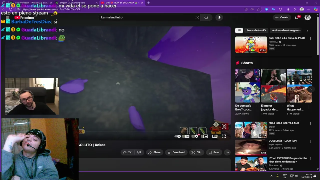This screenshot has width=320, height=180.
Task: Select the Action-adventure games chip
Action: [x=286, y=30]
